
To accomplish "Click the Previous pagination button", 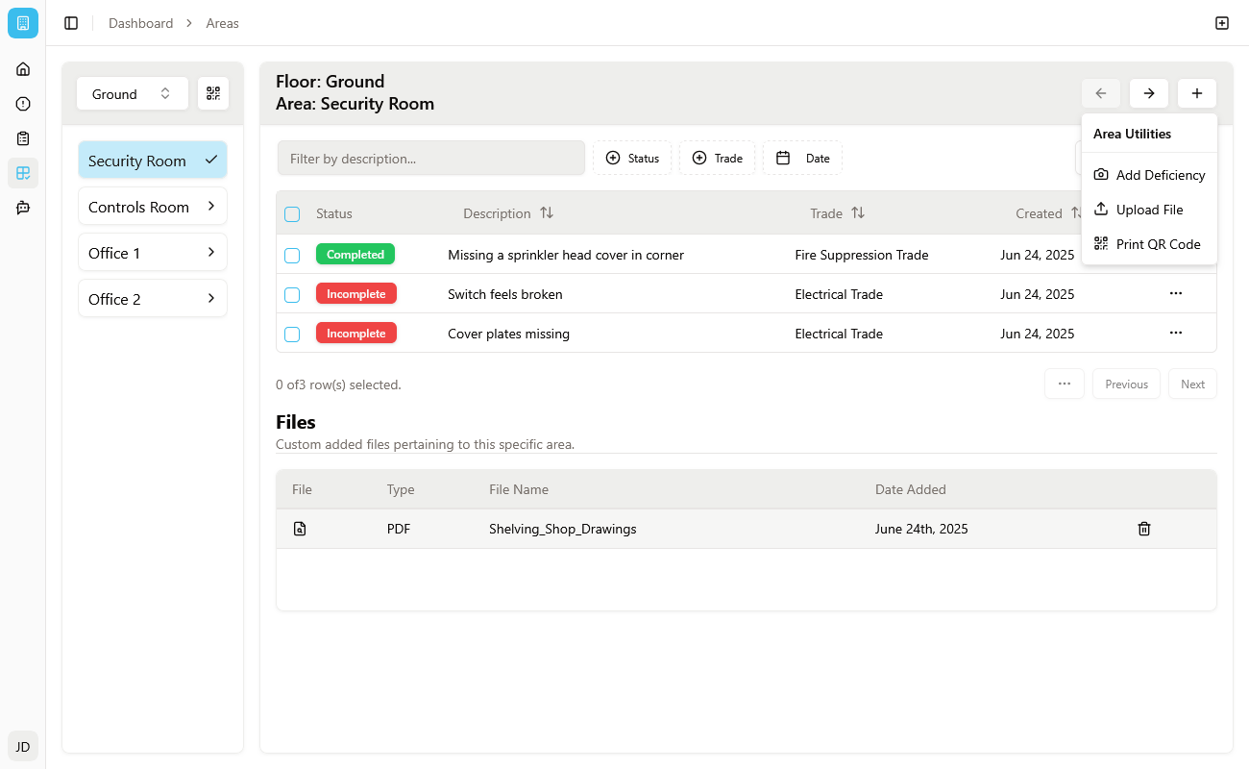I will pyautogui.click(x=1126, y=384).
